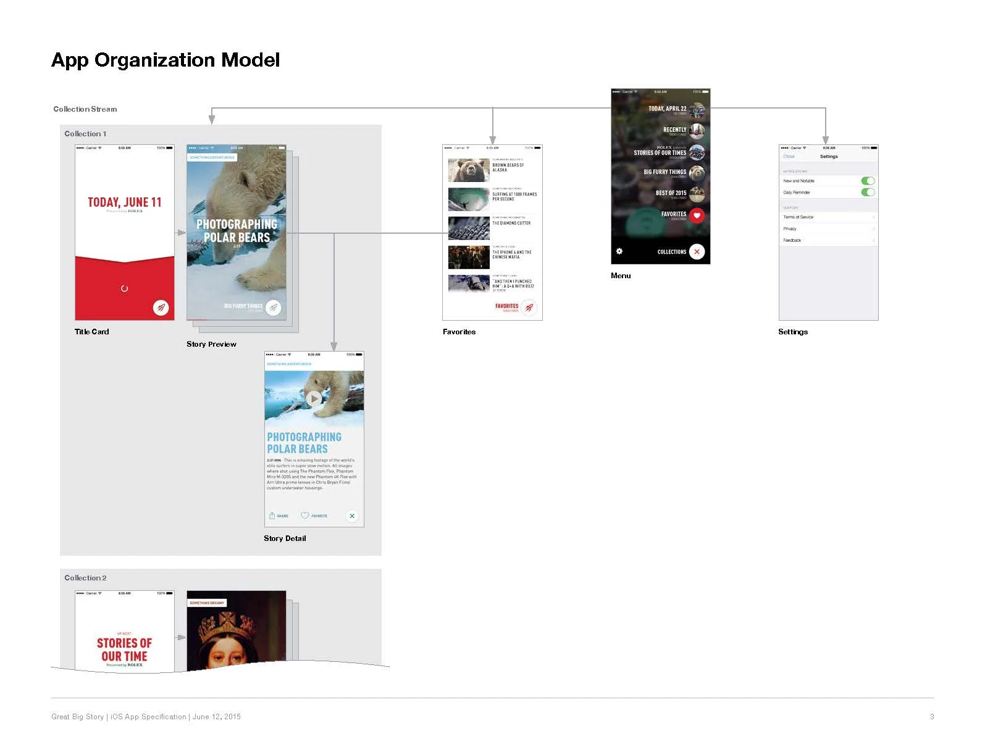The height and width of the screenshot is (755, 985).
Task: Tap the Best of 2015 menu label
Action: pyautogui.click(x=671, y=193)
